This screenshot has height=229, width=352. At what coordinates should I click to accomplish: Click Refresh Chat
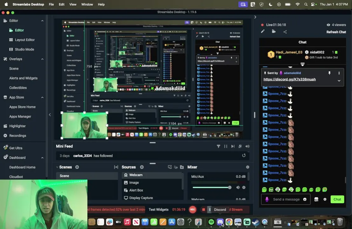336,32
